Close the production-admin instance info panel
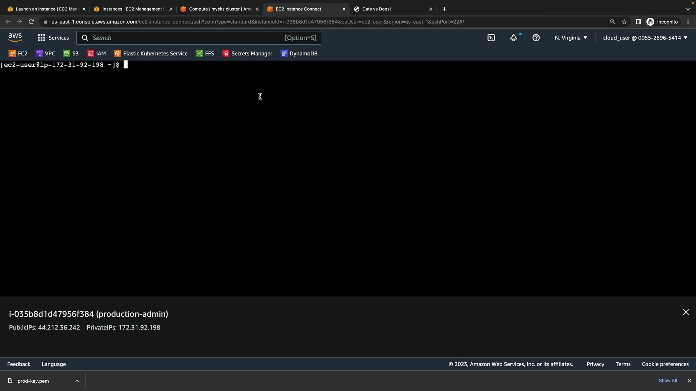 pyautogui.click(x=685, y=312)
